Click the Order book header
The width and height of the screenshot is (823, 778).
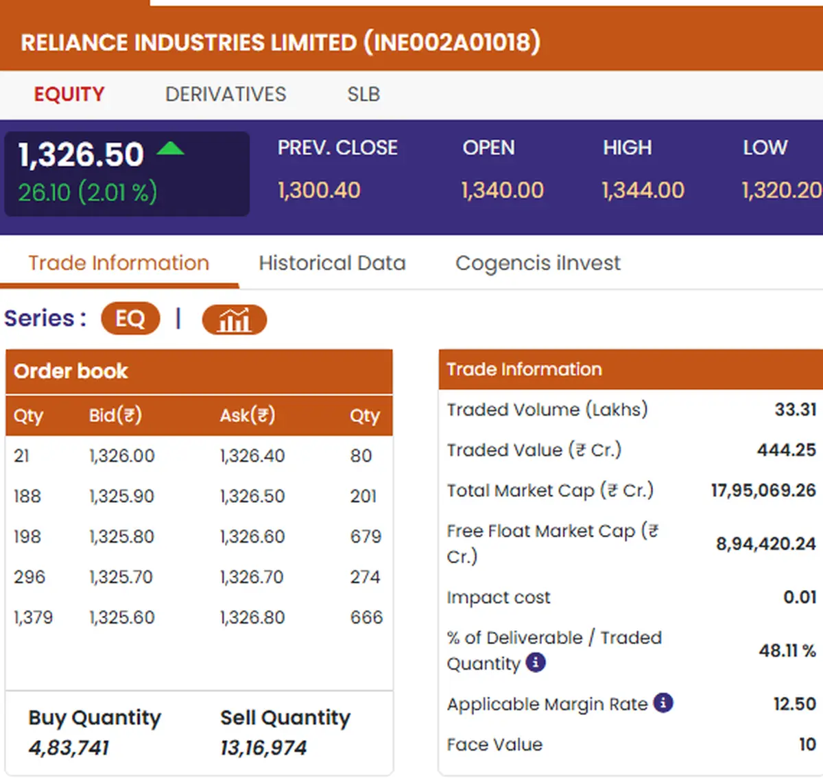tap(199, 371)
